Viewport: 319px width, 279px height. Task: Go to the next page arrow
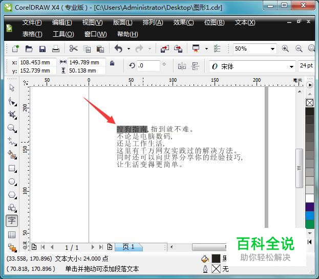93,247
